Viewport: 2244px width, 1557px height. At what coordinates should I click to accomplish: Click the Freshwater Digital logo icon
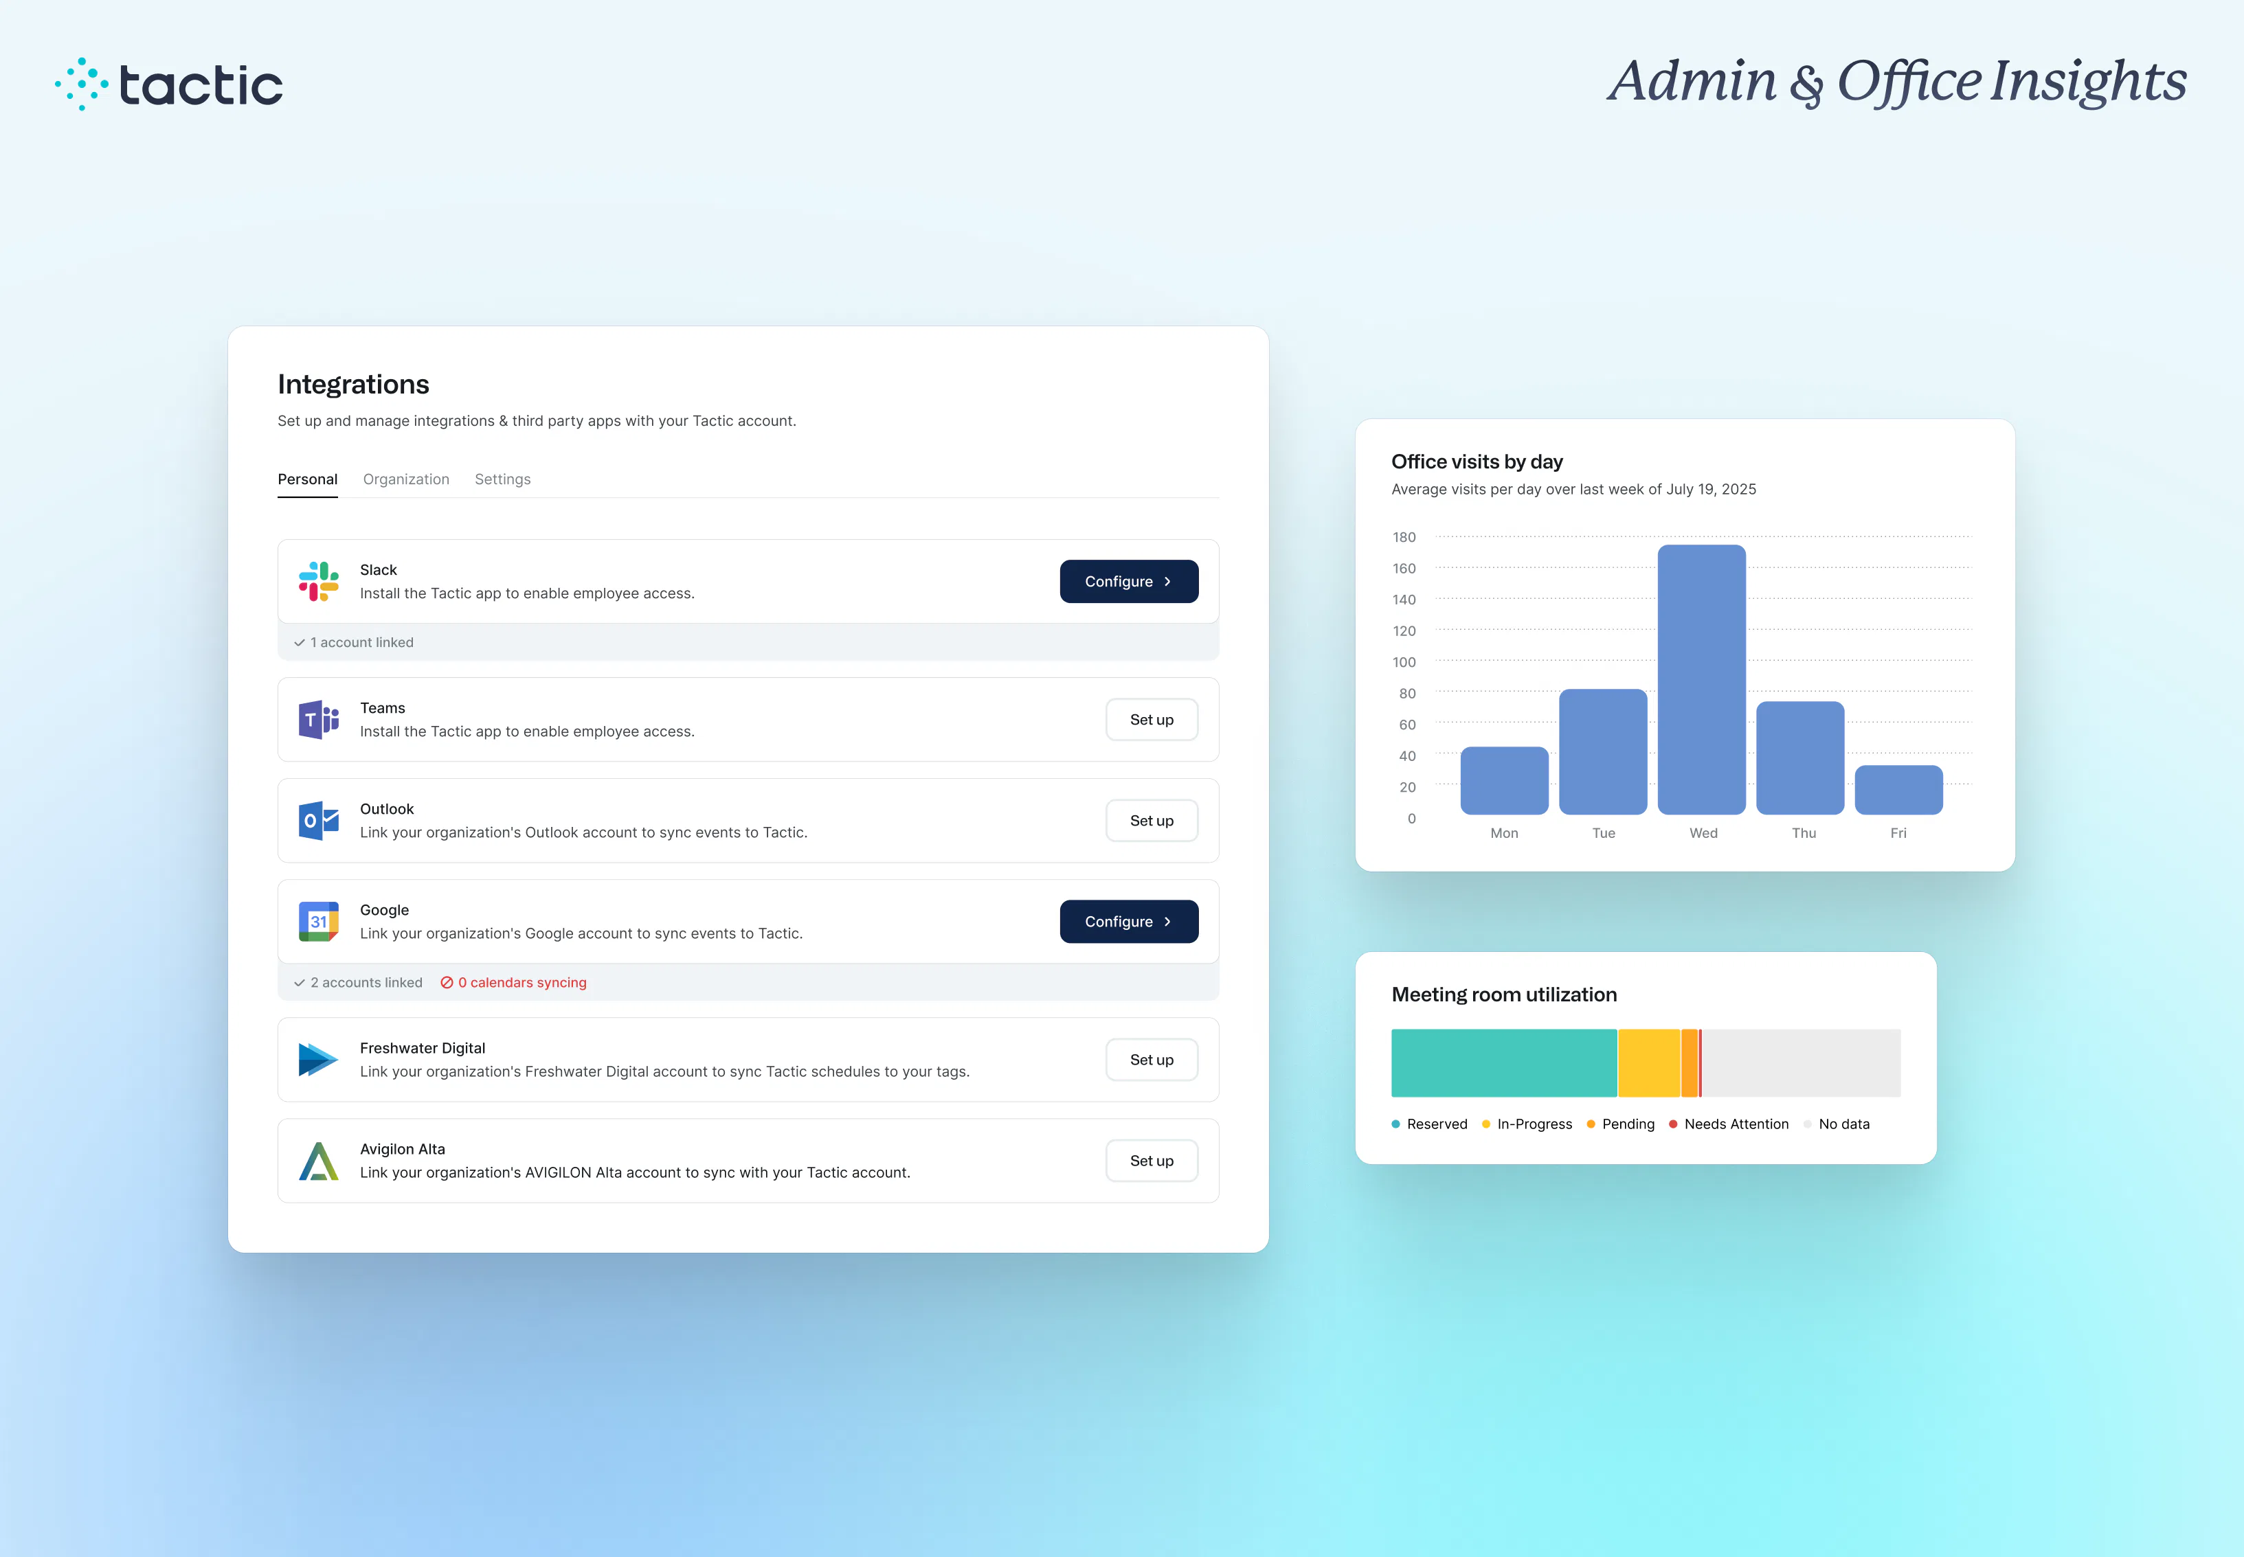pyautogui.click(x=318, y=1060)
